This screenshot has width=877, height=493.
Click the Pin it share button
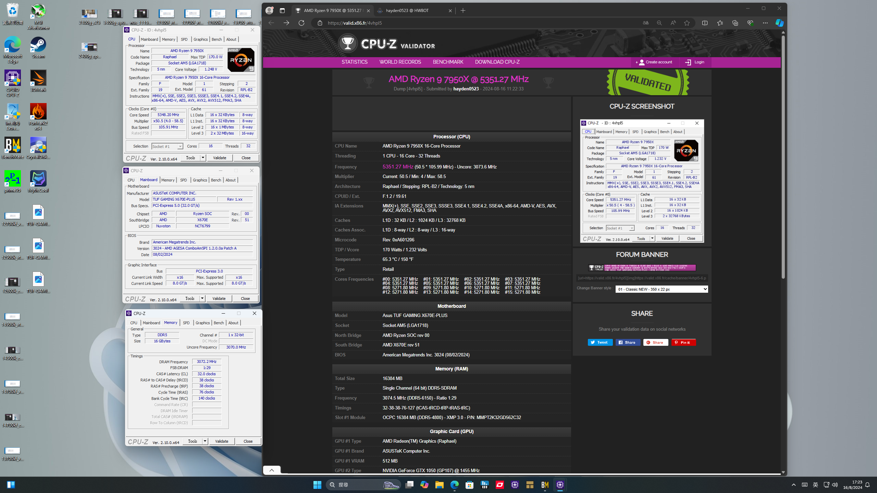tap(683, 342)
